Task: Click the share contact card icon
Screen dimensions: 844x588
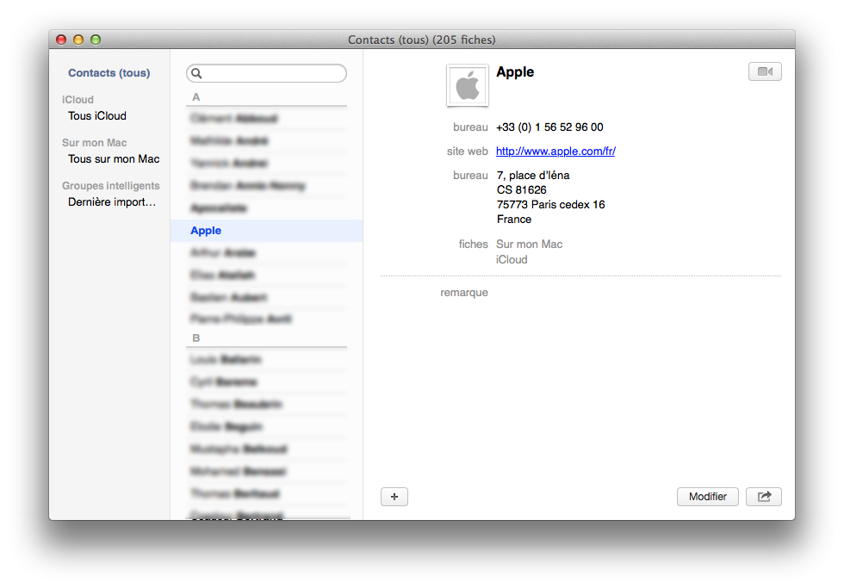Action: [x=764, y=497]
